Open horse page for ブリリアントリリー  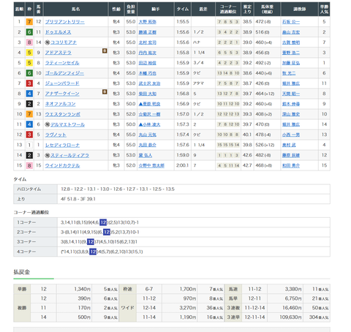pyautogui.click(x=65, y=22)
